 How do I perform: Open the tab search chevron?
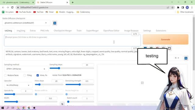tap(172, 2)
